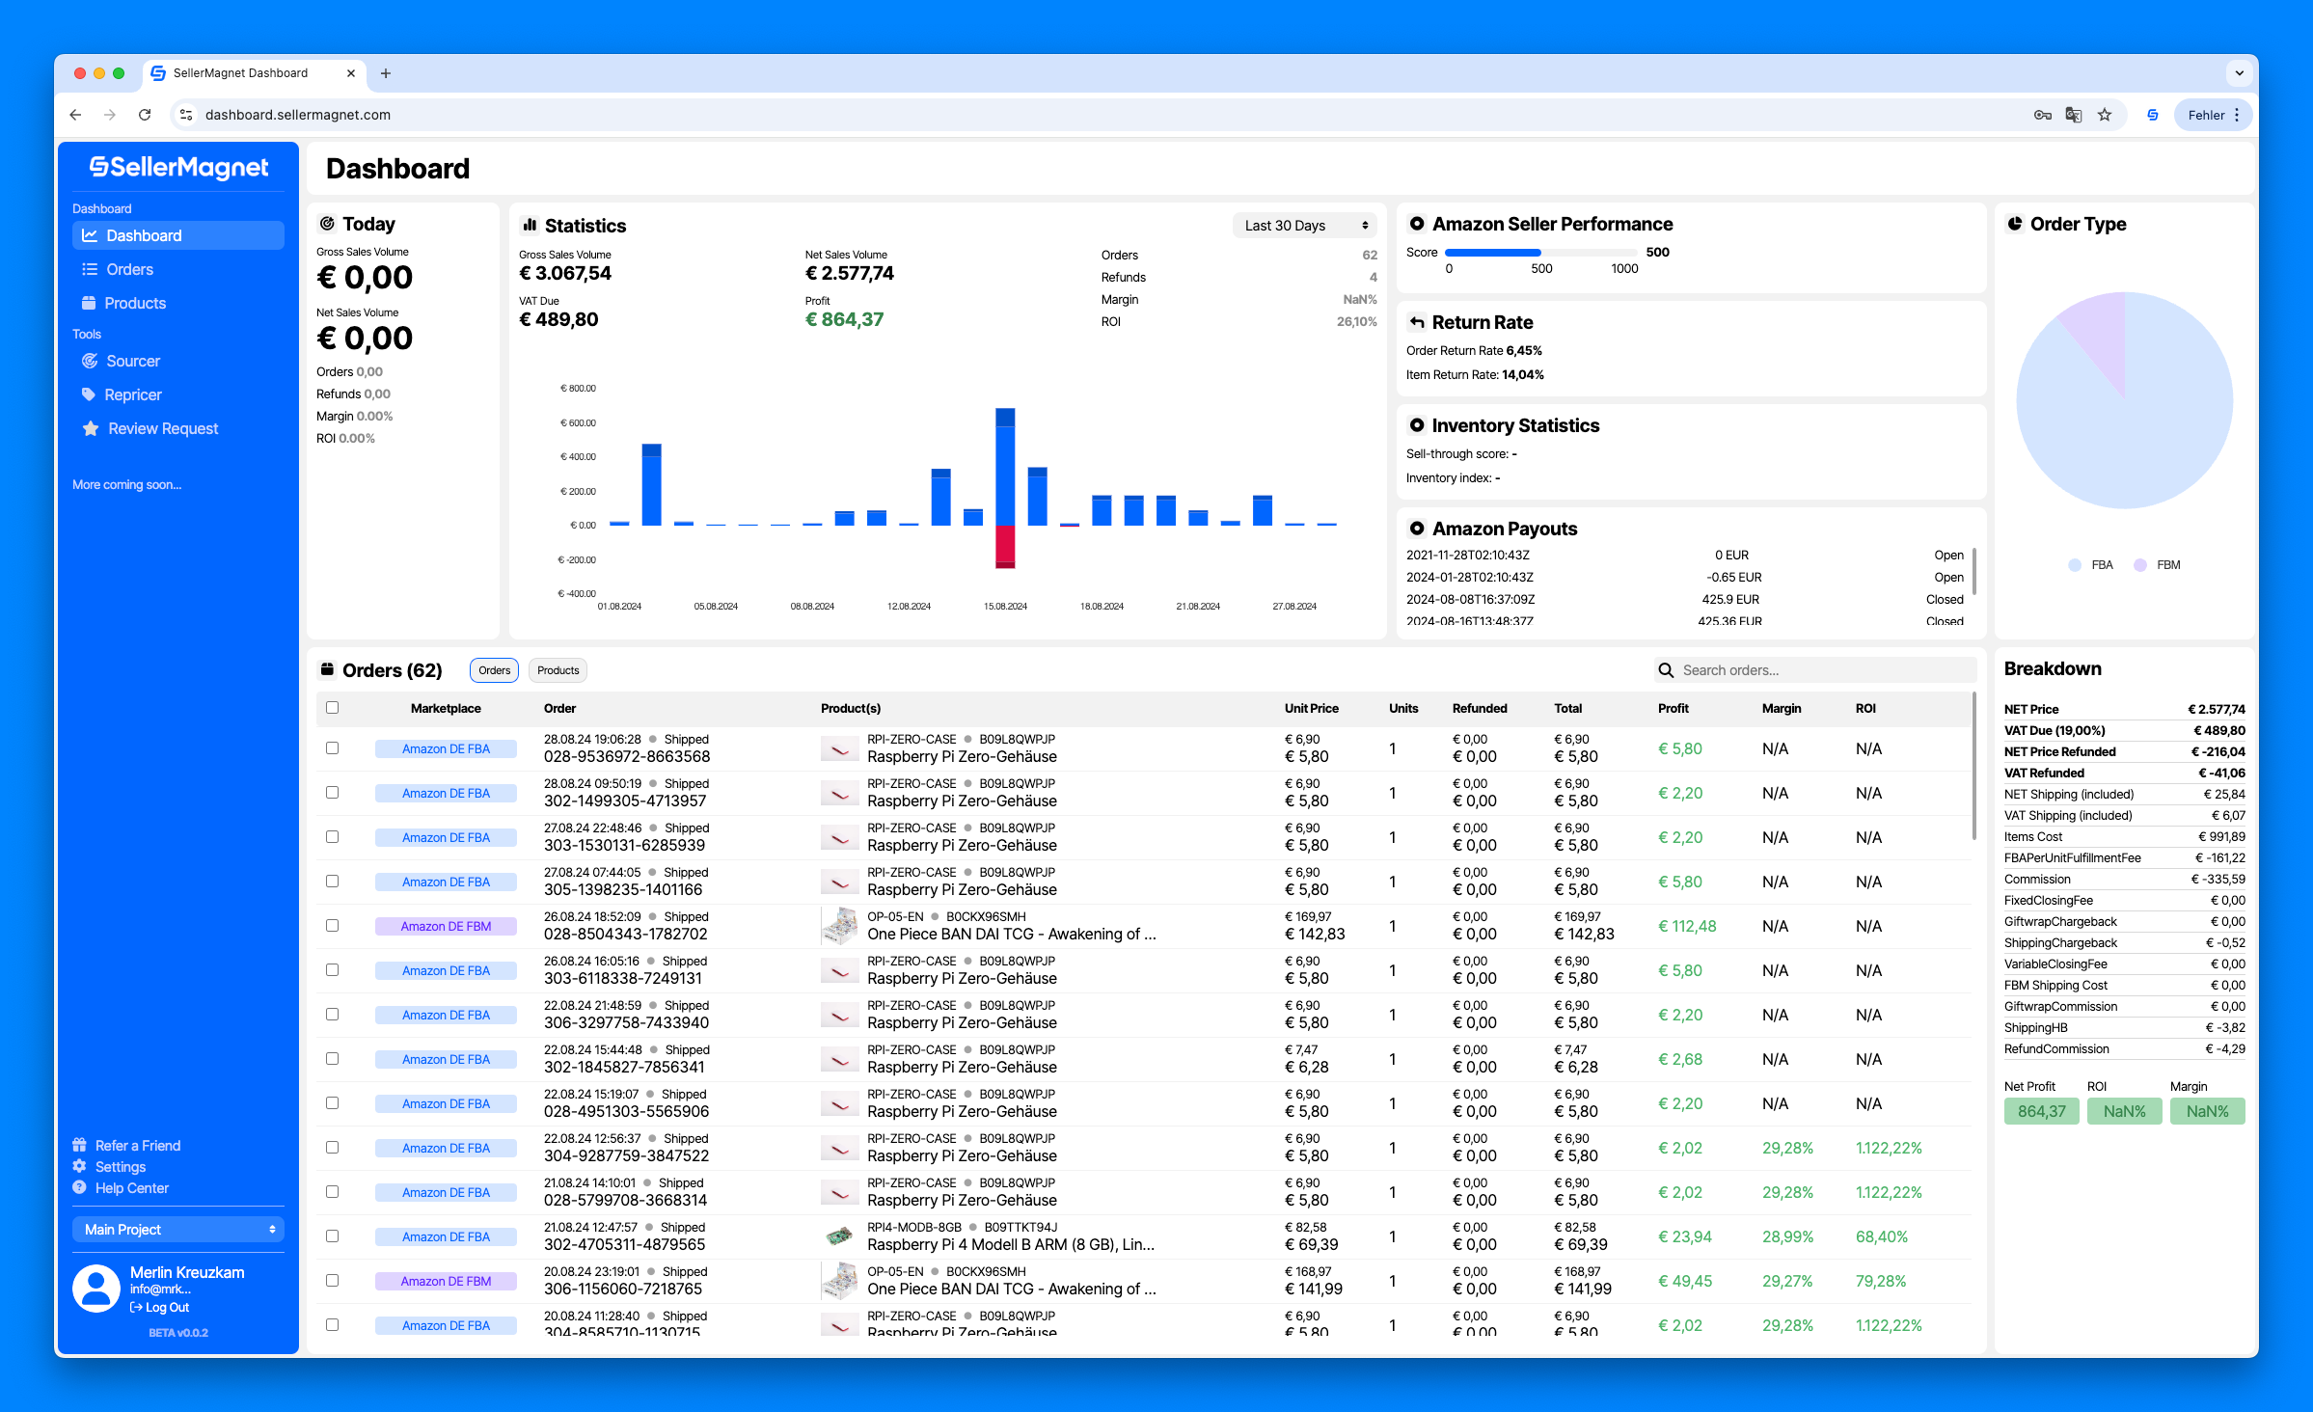Expand the browser tab list chevron
Viewport: 2313px width, 1412px height.
2239,73
